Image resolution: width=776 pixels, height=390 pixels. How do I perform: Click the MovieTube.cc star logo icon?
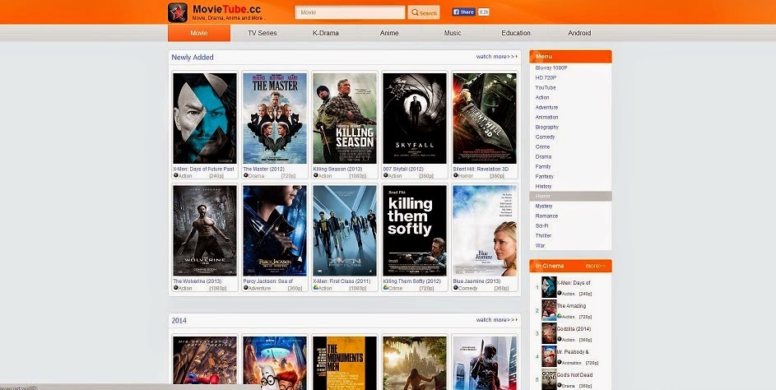tap(177, 12)
